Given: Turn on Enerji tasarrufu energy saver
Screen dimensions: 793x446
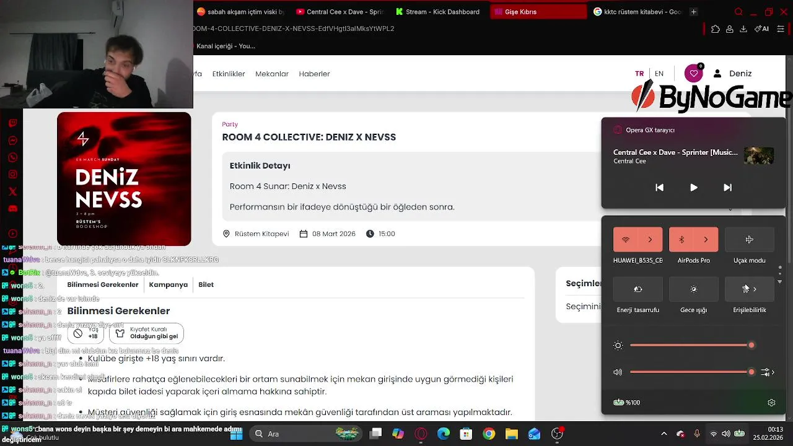Looking at the screenshot, I should [637, 289].
